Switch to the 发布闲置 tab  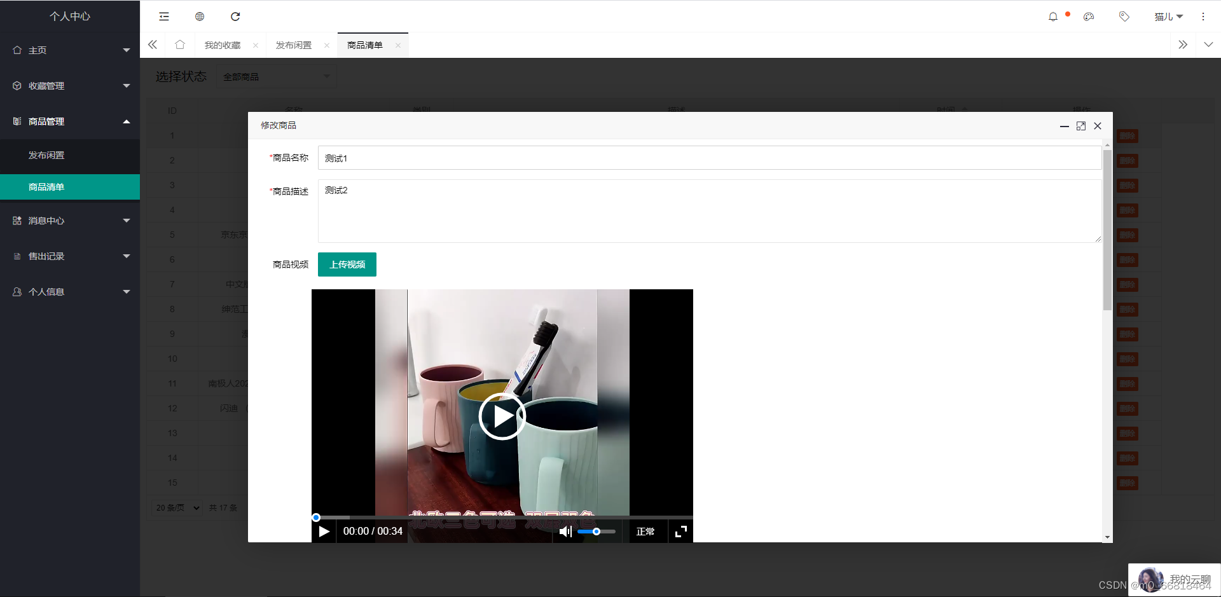pos(294,45)
